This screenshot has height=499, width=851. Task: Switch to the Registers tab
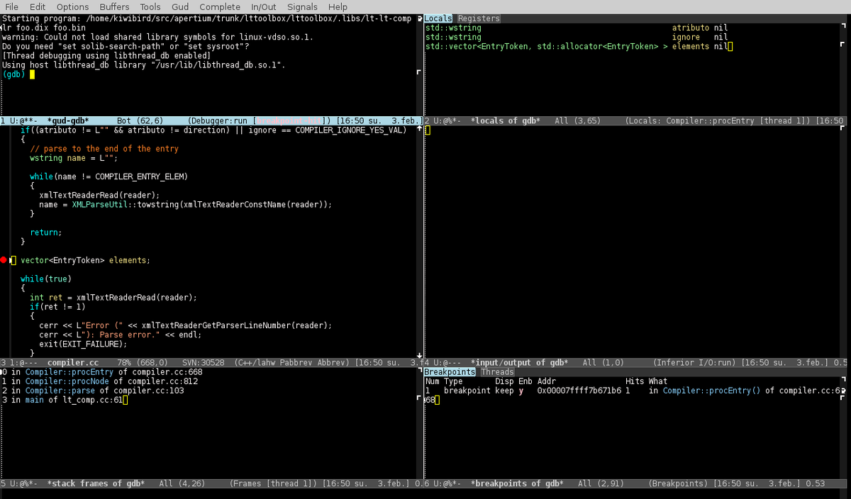pos(479,18)
